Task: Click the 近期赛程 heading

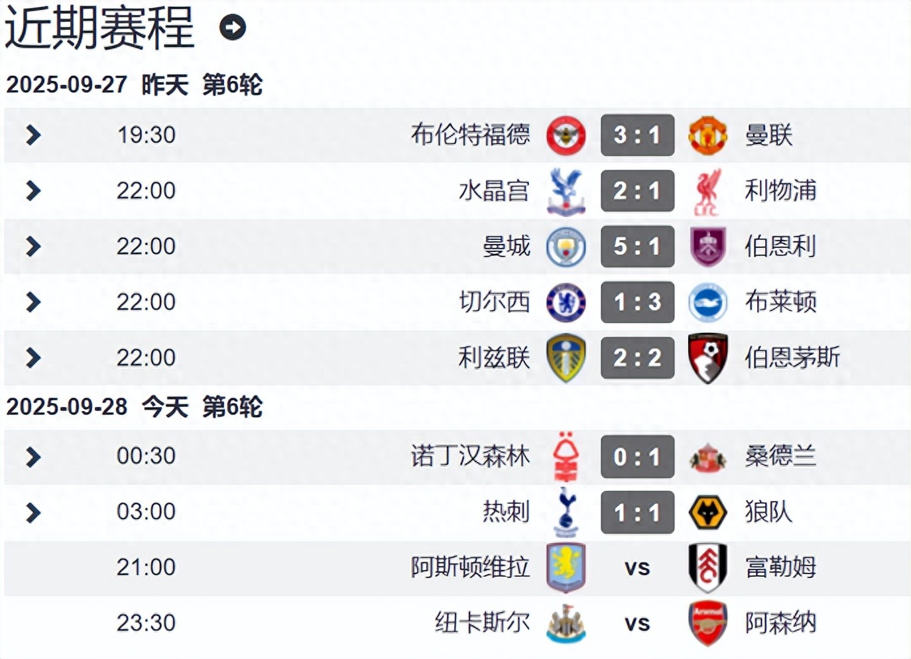Action: pyautogui.click(x=99, y=27)
